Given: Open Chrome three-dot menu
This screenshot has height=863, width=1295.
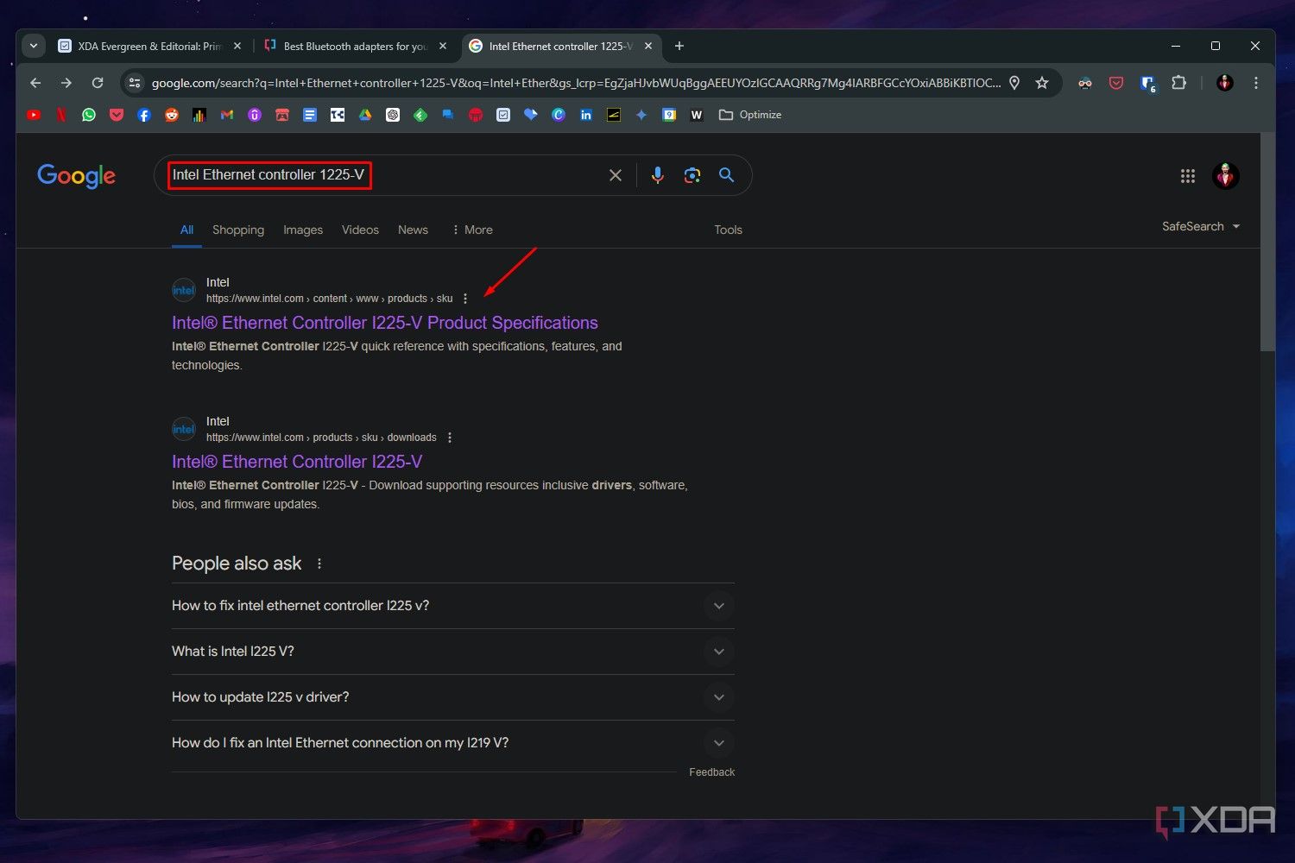Looking at the screenshot, I should [x=1256, y=83].
